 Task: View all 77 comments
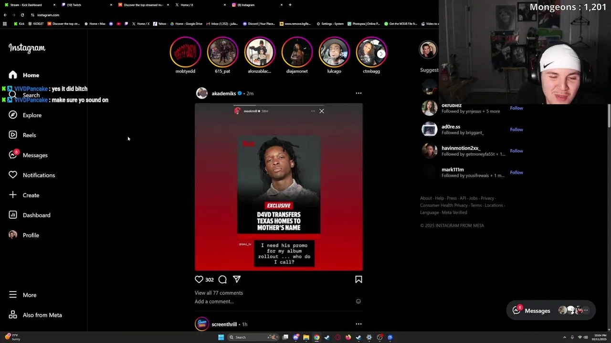tap(219, 293)
